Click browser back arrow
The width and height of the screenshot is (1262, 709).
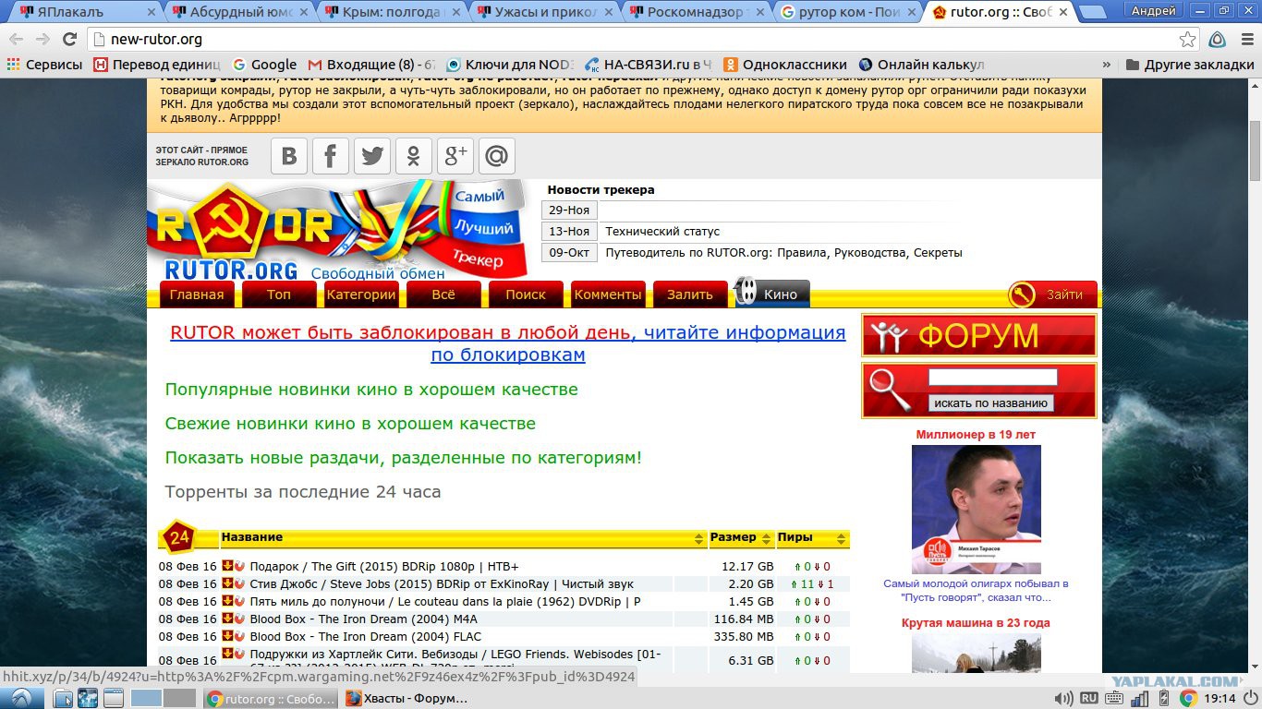click(x=17, y=40)
